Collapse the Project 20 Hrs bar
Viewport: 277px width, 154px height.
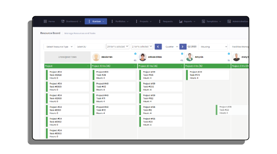(x=182, y=66)
